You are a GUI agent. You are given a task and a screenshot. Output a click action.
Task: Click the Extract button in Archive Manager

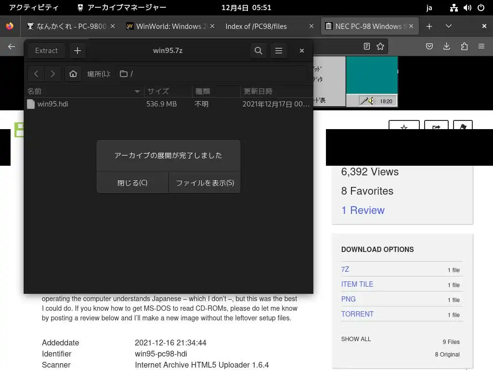pyautogui.click(x=46, y=51)
